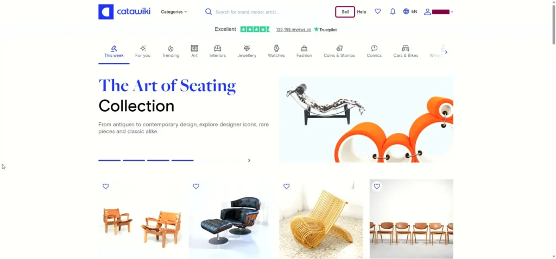This screenshot has width=556, height=259.
Task: Favourite the rattan lounge chair lot
Action: (x=287, y=186)
